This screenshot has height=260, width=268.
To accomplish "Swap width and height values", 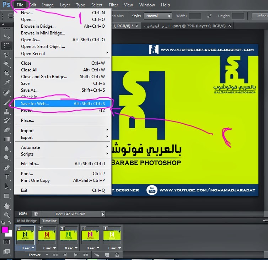I will [x=209, y=16].
